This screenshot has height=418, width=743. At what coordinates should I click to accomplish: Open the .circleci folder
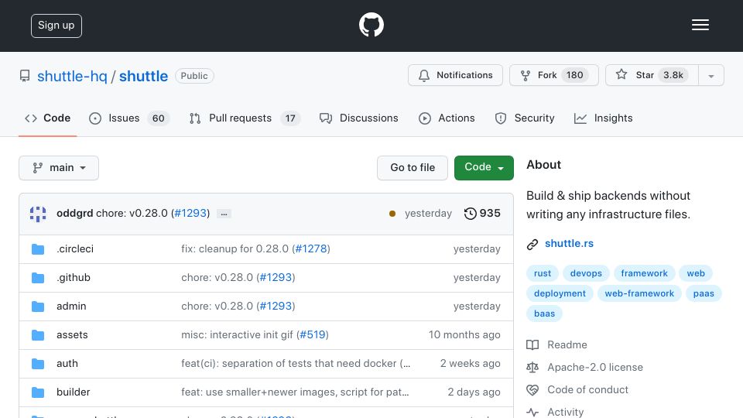75,248
